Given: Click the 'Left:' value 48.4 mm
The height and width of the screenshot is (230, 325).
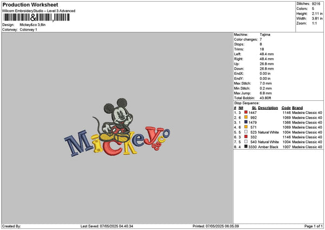Looking at the screenshot, I should (266, 54).
